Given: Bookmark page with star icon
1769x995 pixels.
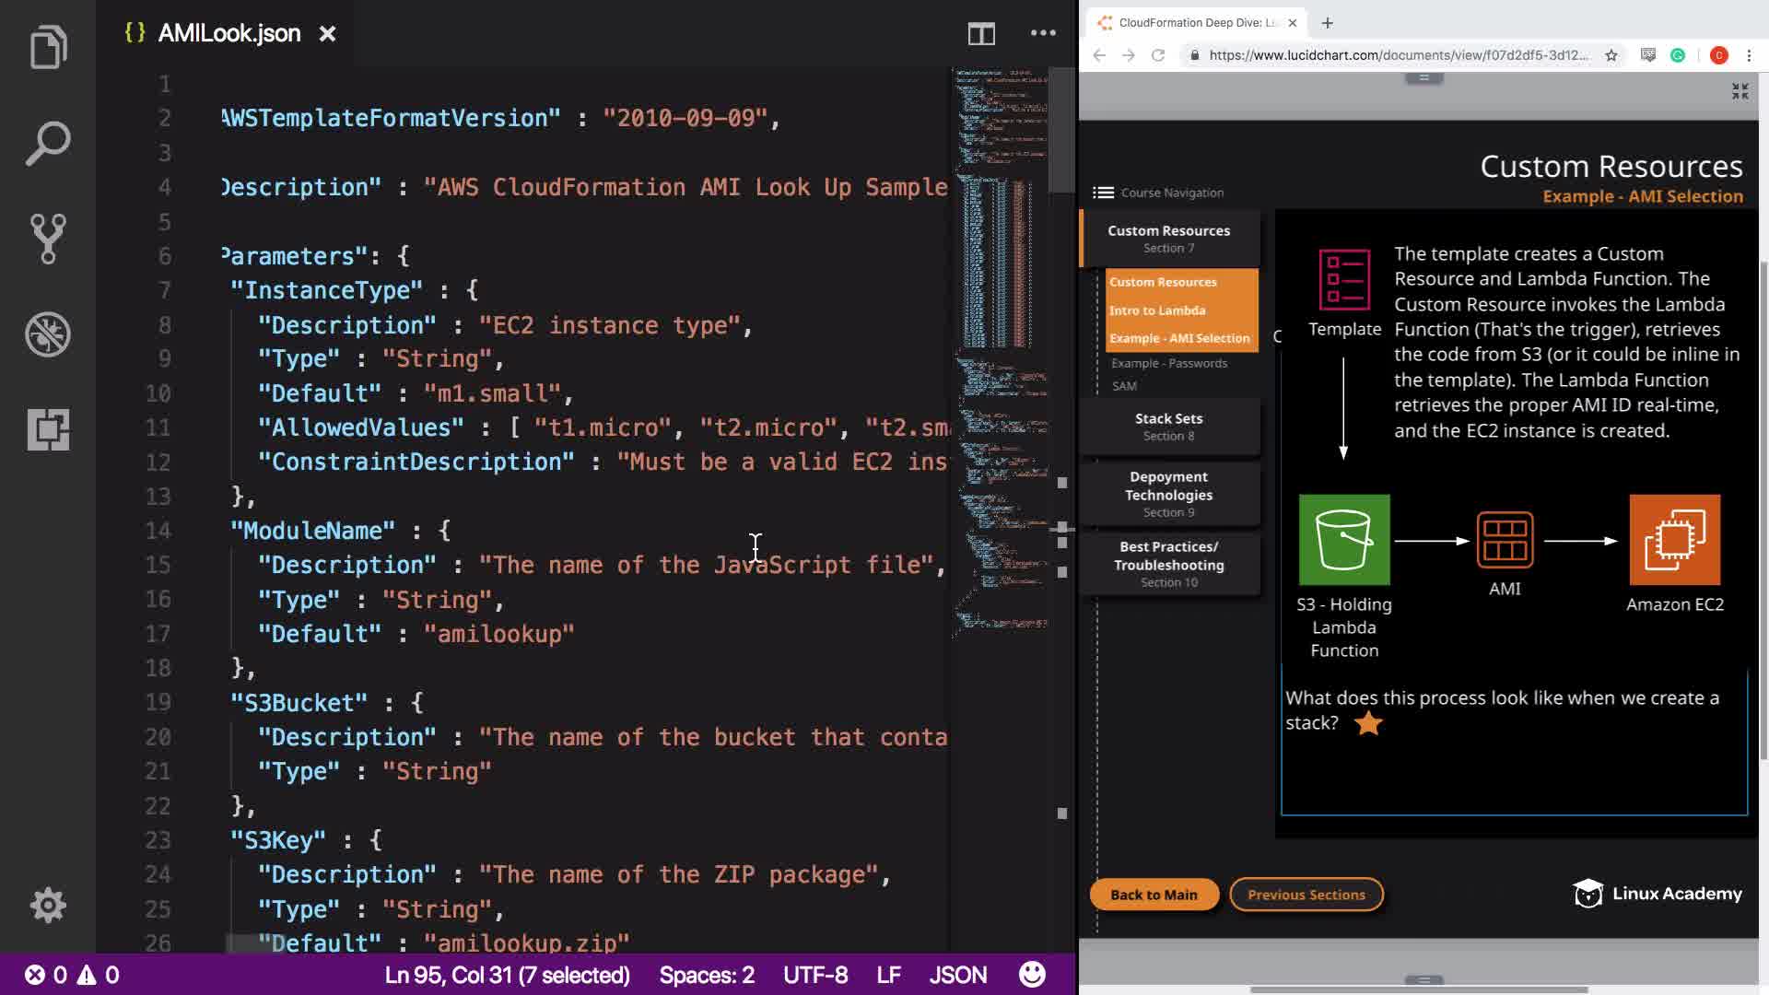Looking at the screenshot, I should [1611, 55].
